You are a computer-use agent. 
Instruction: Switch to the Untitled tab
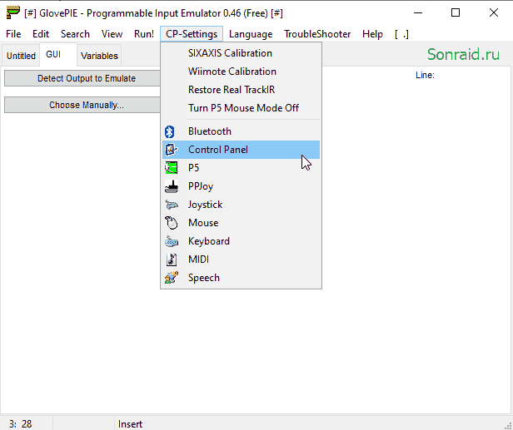tap(21, 56)
